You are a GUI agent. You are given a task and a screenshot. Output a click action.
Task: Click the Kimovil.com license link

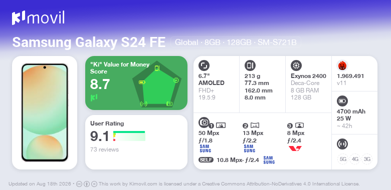click(x=143, y=184)
